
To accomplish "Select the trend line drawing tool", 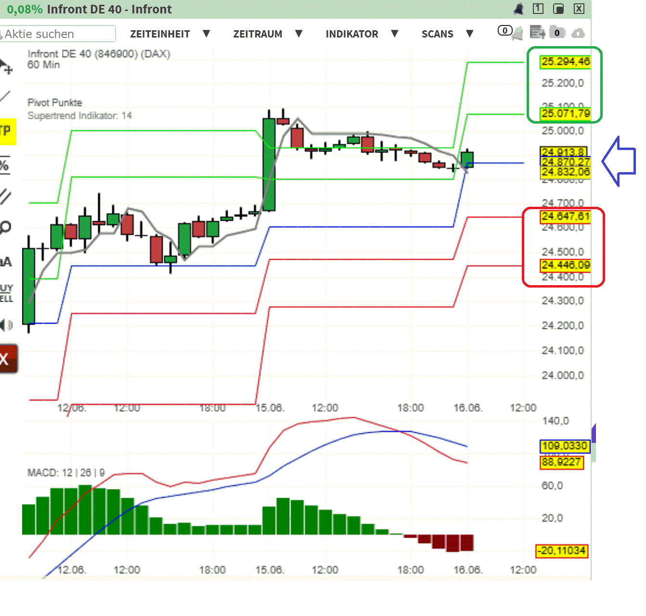I will click(5, 97).
